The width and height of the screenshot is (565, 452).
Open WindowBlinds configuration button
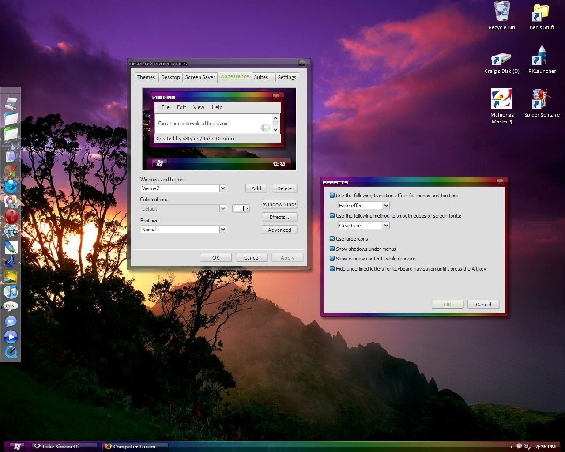279,204
